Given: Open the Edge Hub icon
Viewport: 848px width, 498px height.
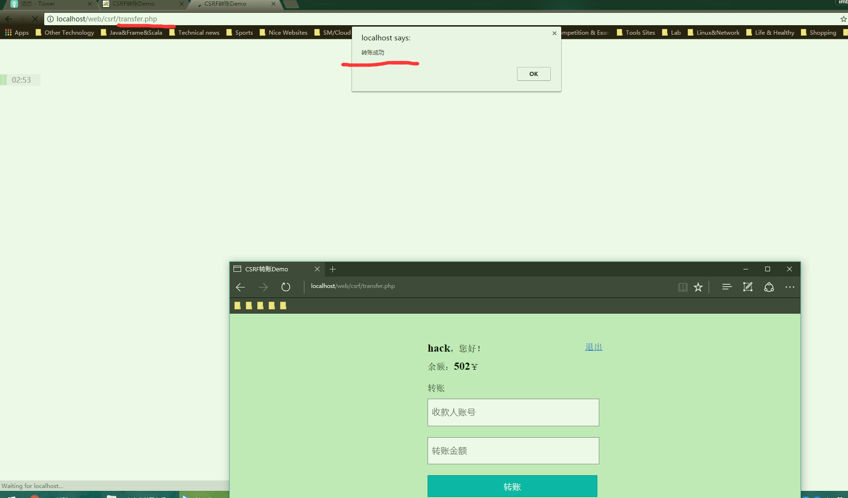Looking at the screenshot, I should click(x=726, y=287).
